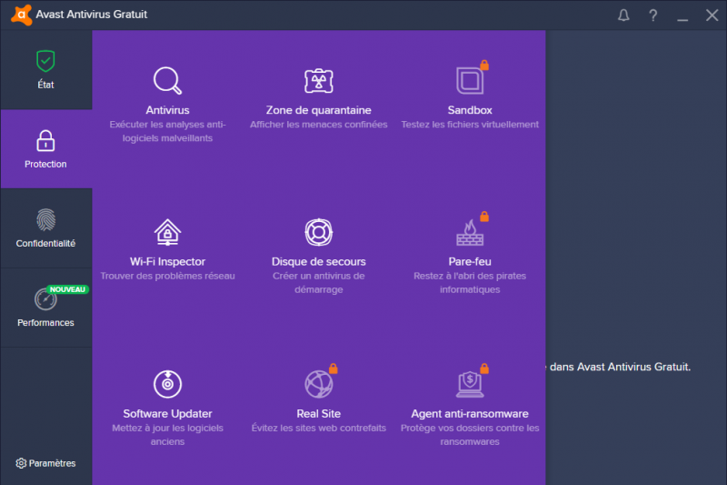Click the NOUVEAU badge on Performances
The image size is (727, 485).
pos(67,289)
